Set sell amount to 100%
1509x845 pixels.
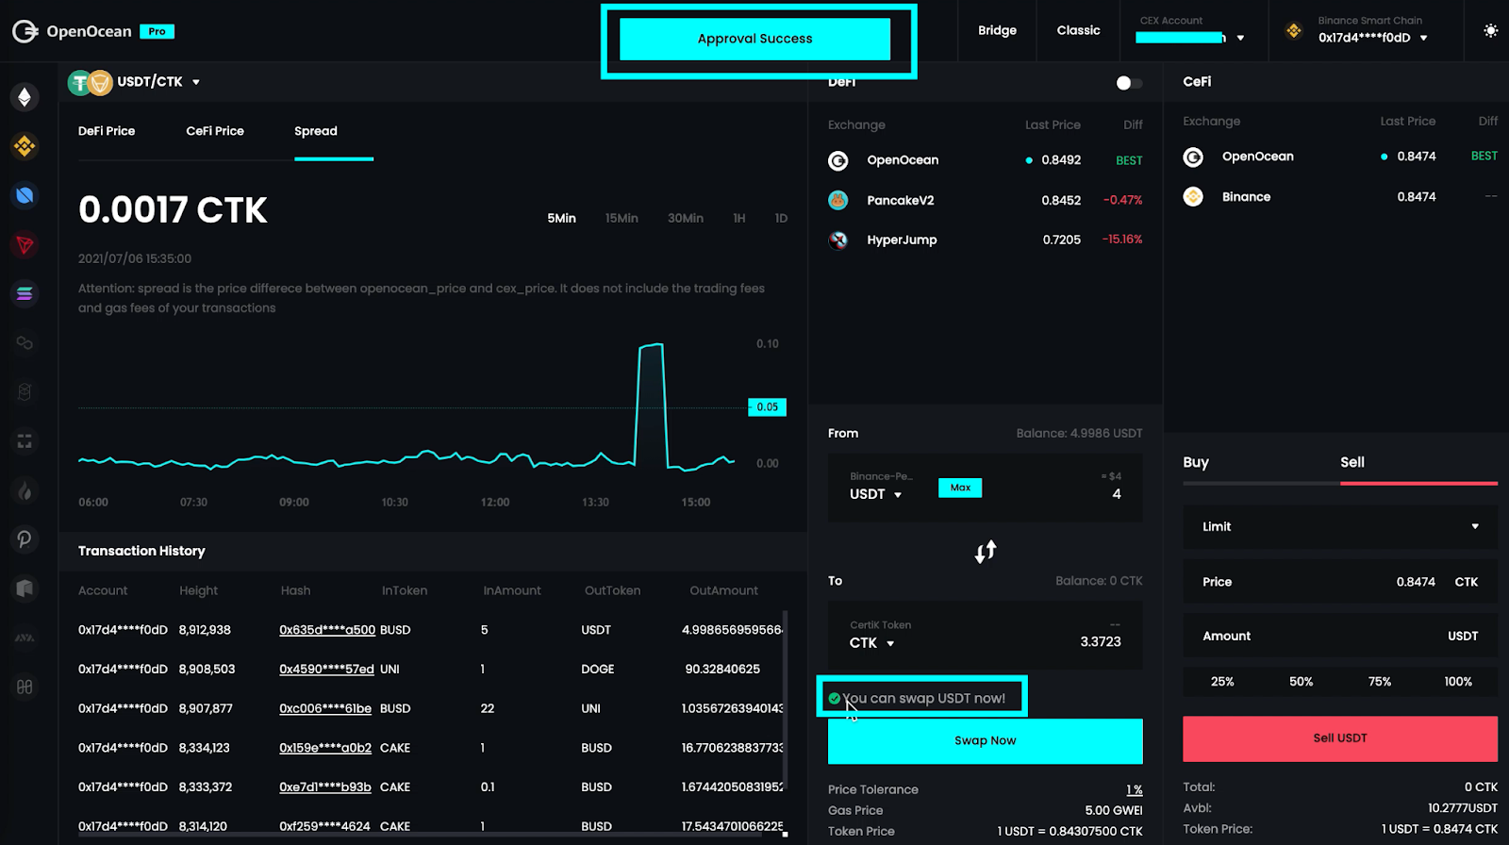point(1458,682)
